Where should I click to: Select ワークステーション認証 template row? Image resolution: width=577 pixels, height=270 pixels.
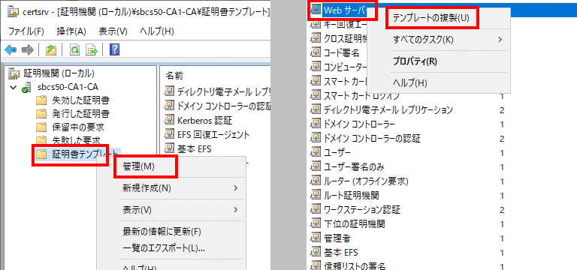click(x=361, y=209)
